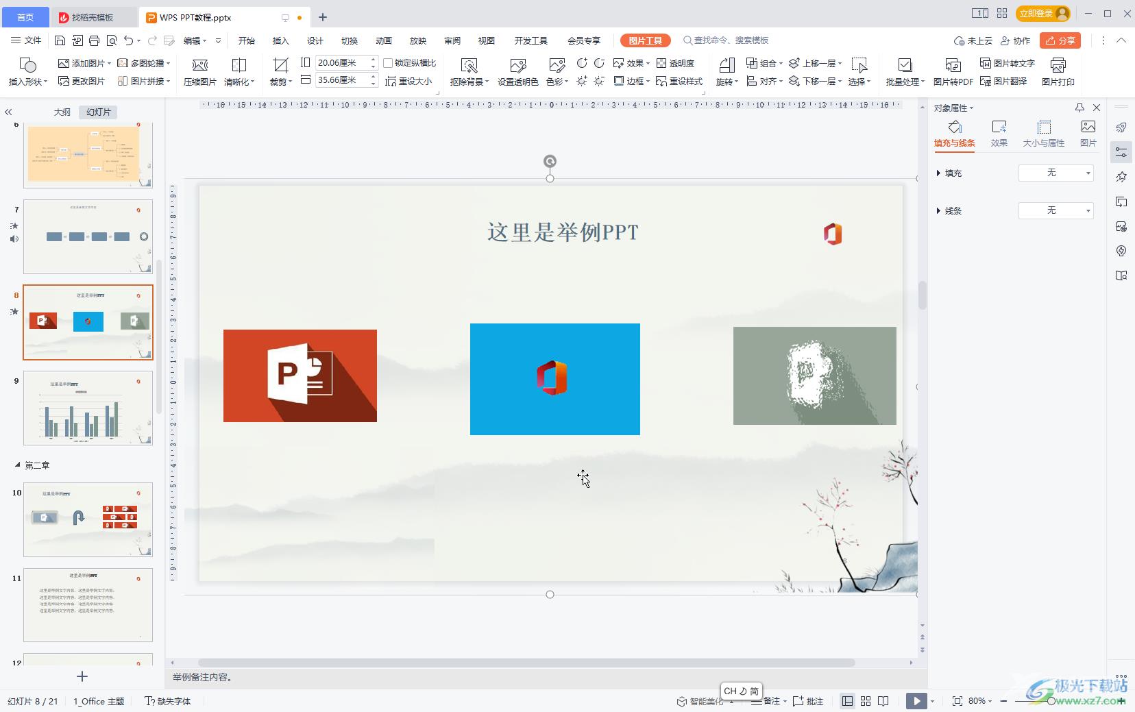The height and width of the screenshot is (712, 1135).
Task: Open the 设计 ribbon tab
Action: (315, 40)
